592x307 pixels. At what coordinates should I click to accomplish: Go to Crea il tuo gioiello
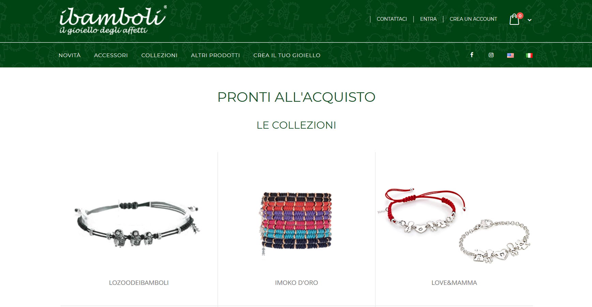pyautogui.click(x=287, y=55)
